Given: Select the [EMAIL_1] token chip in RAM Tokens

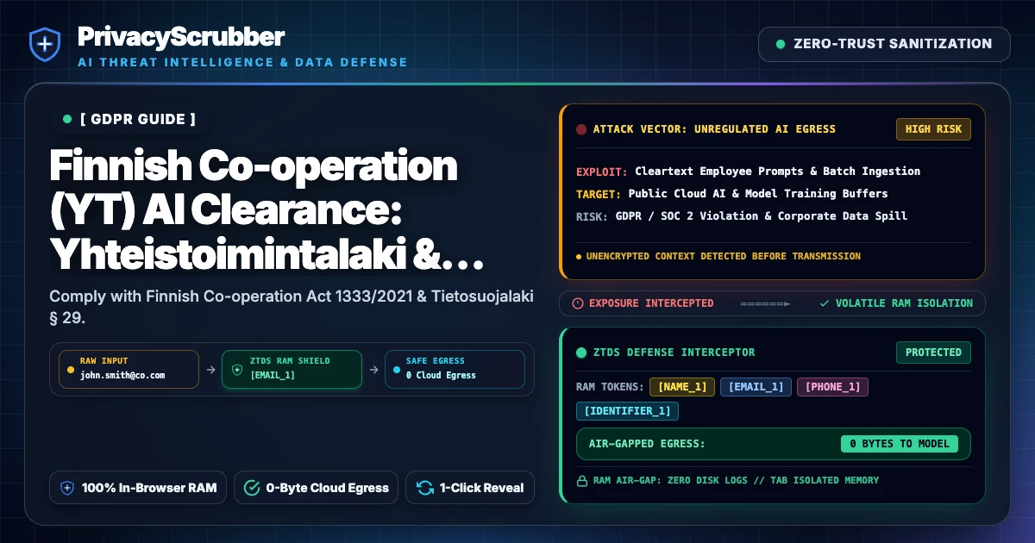Looking at the screenshot, I should click(756, 387).
